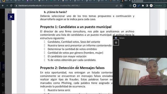Open the circular white-ring extension icon
This screenshot has width=167, height=94.
[135, 5]
